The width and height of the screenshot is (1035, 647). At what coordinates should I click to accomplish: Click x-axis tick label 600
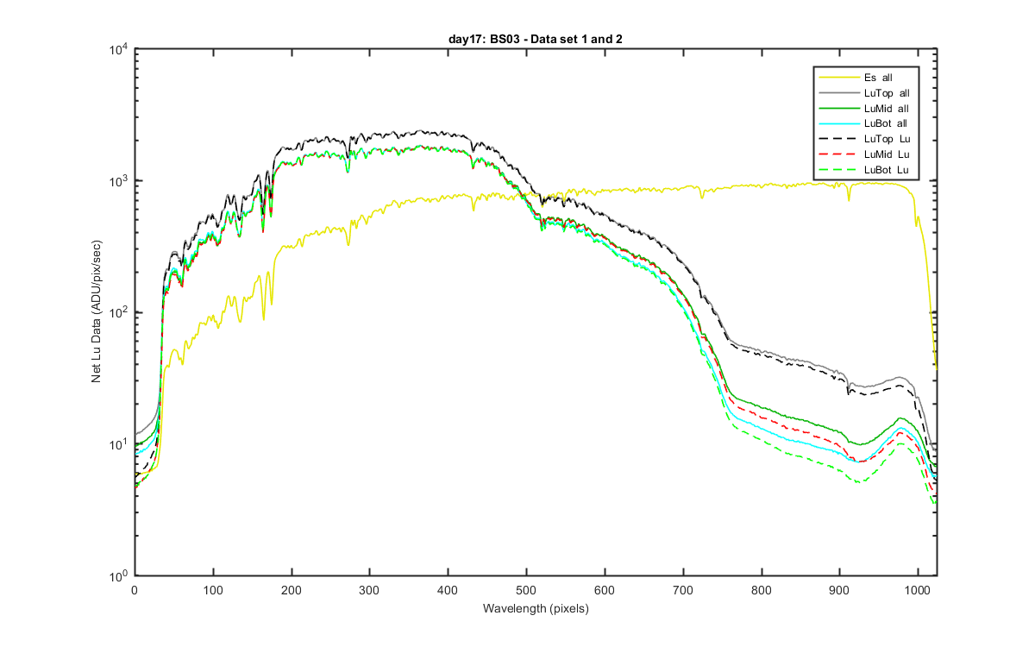(605, 590)
